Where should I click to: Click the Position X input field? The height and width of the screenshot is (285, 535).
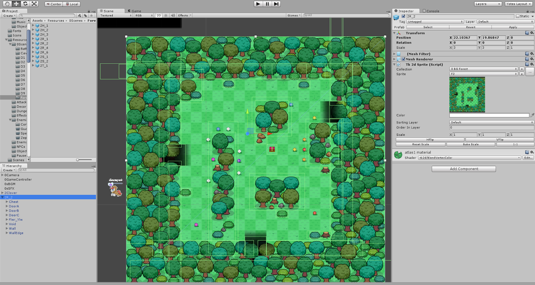pos(465,38)
